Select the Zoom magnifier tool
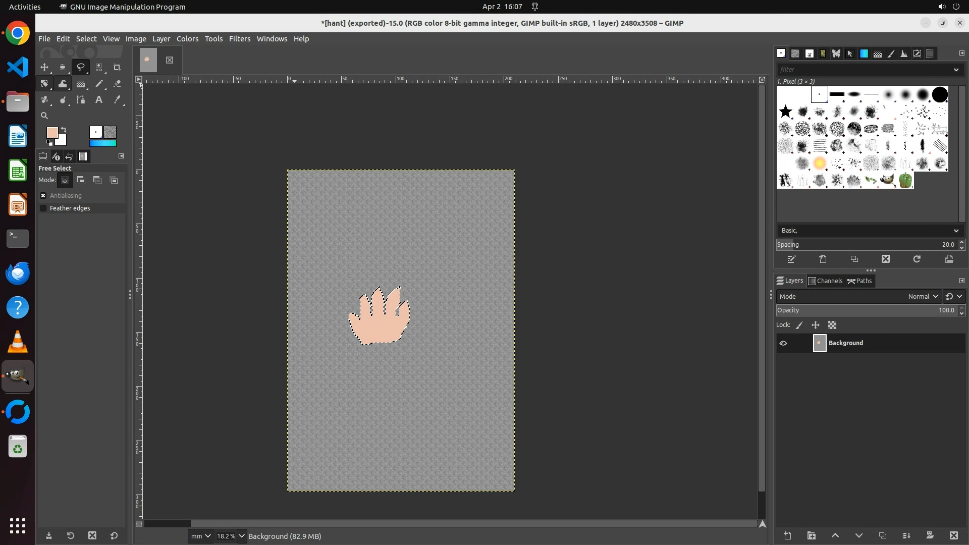Screen dimensions: 969x545 pos(44,116)
